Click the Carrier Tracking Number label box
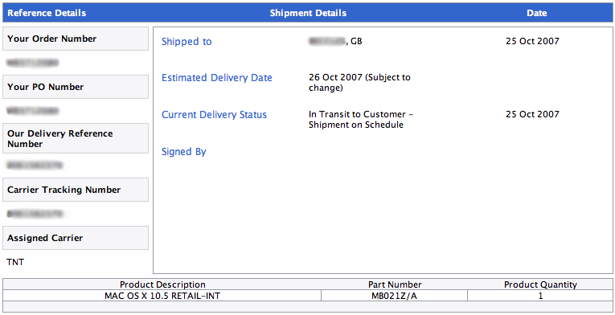The height and width of the screenshot is (315, 615). pyautogui.click(x=76, y=190)
